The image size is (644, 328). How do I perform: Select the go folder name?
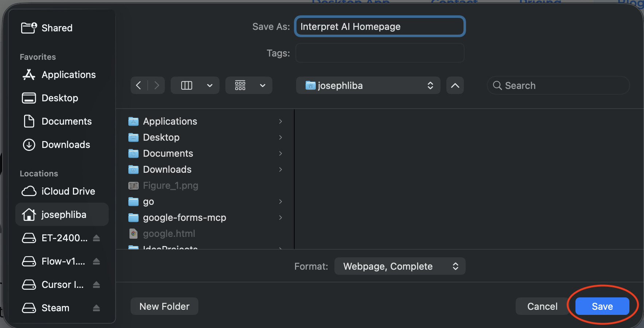[x=148, y=202]
